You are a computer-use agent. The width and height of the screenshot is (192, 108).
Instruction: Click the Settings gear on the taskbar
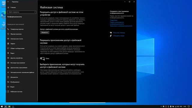click(6, 106)
